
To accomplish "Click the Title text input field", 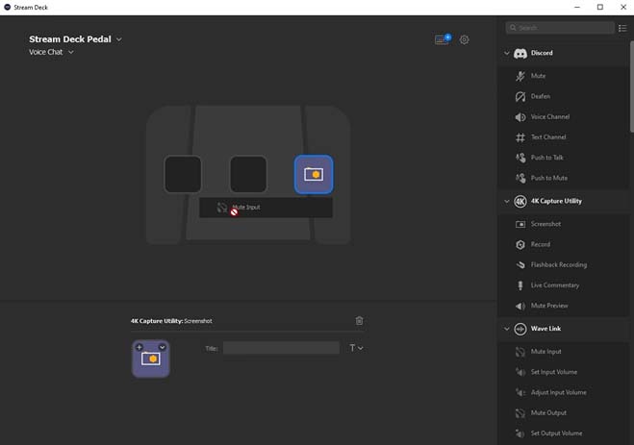I will pos(281,348).
